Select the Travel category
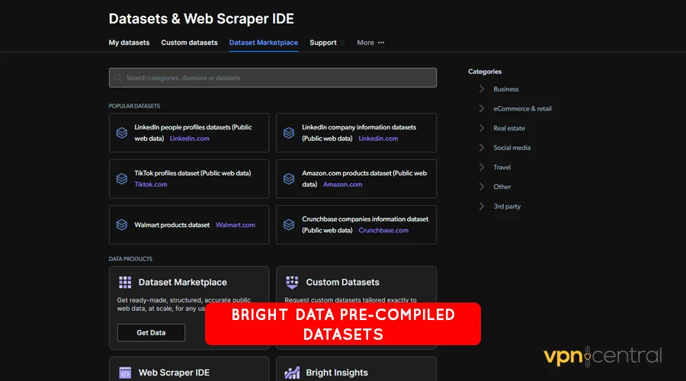The height and width of the screenshot is (381, 686). click(x=502, y=167)
